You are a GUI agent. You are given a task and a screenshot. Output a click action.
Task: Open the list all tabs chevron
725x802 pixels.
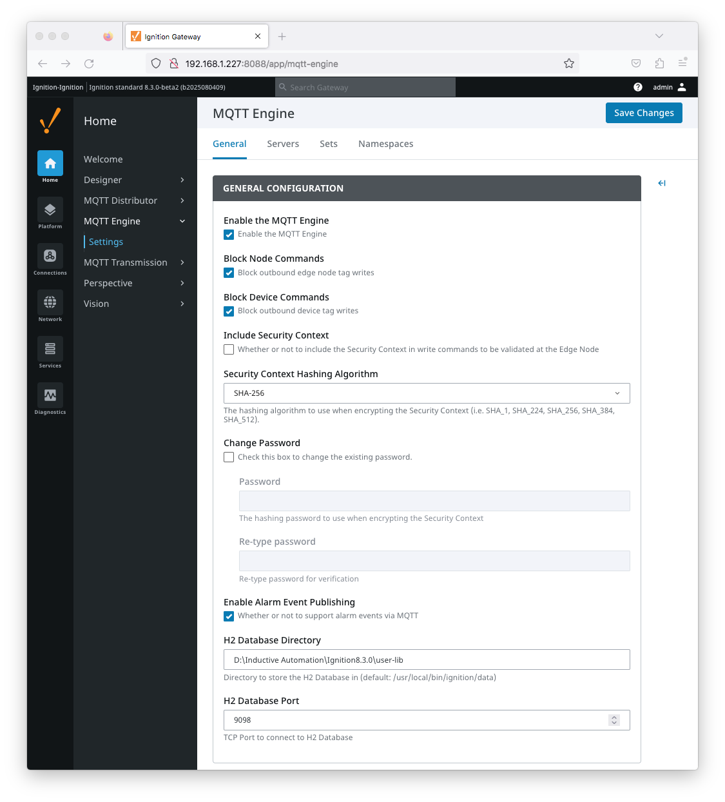[x=659, y=36]
